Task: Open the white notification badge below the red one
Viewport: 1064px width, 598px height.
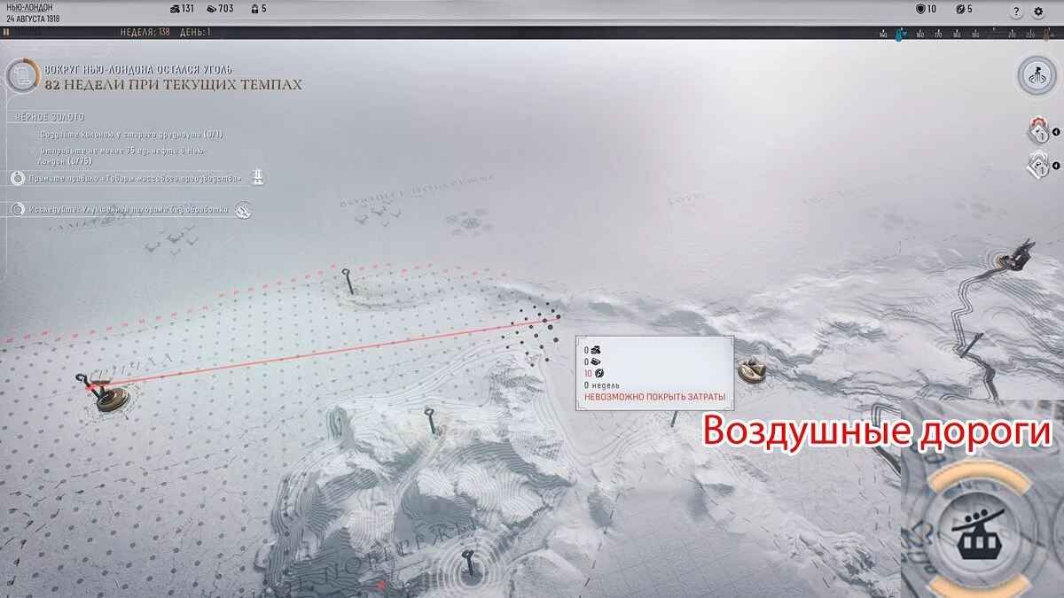Action: tap(1037, 165)
